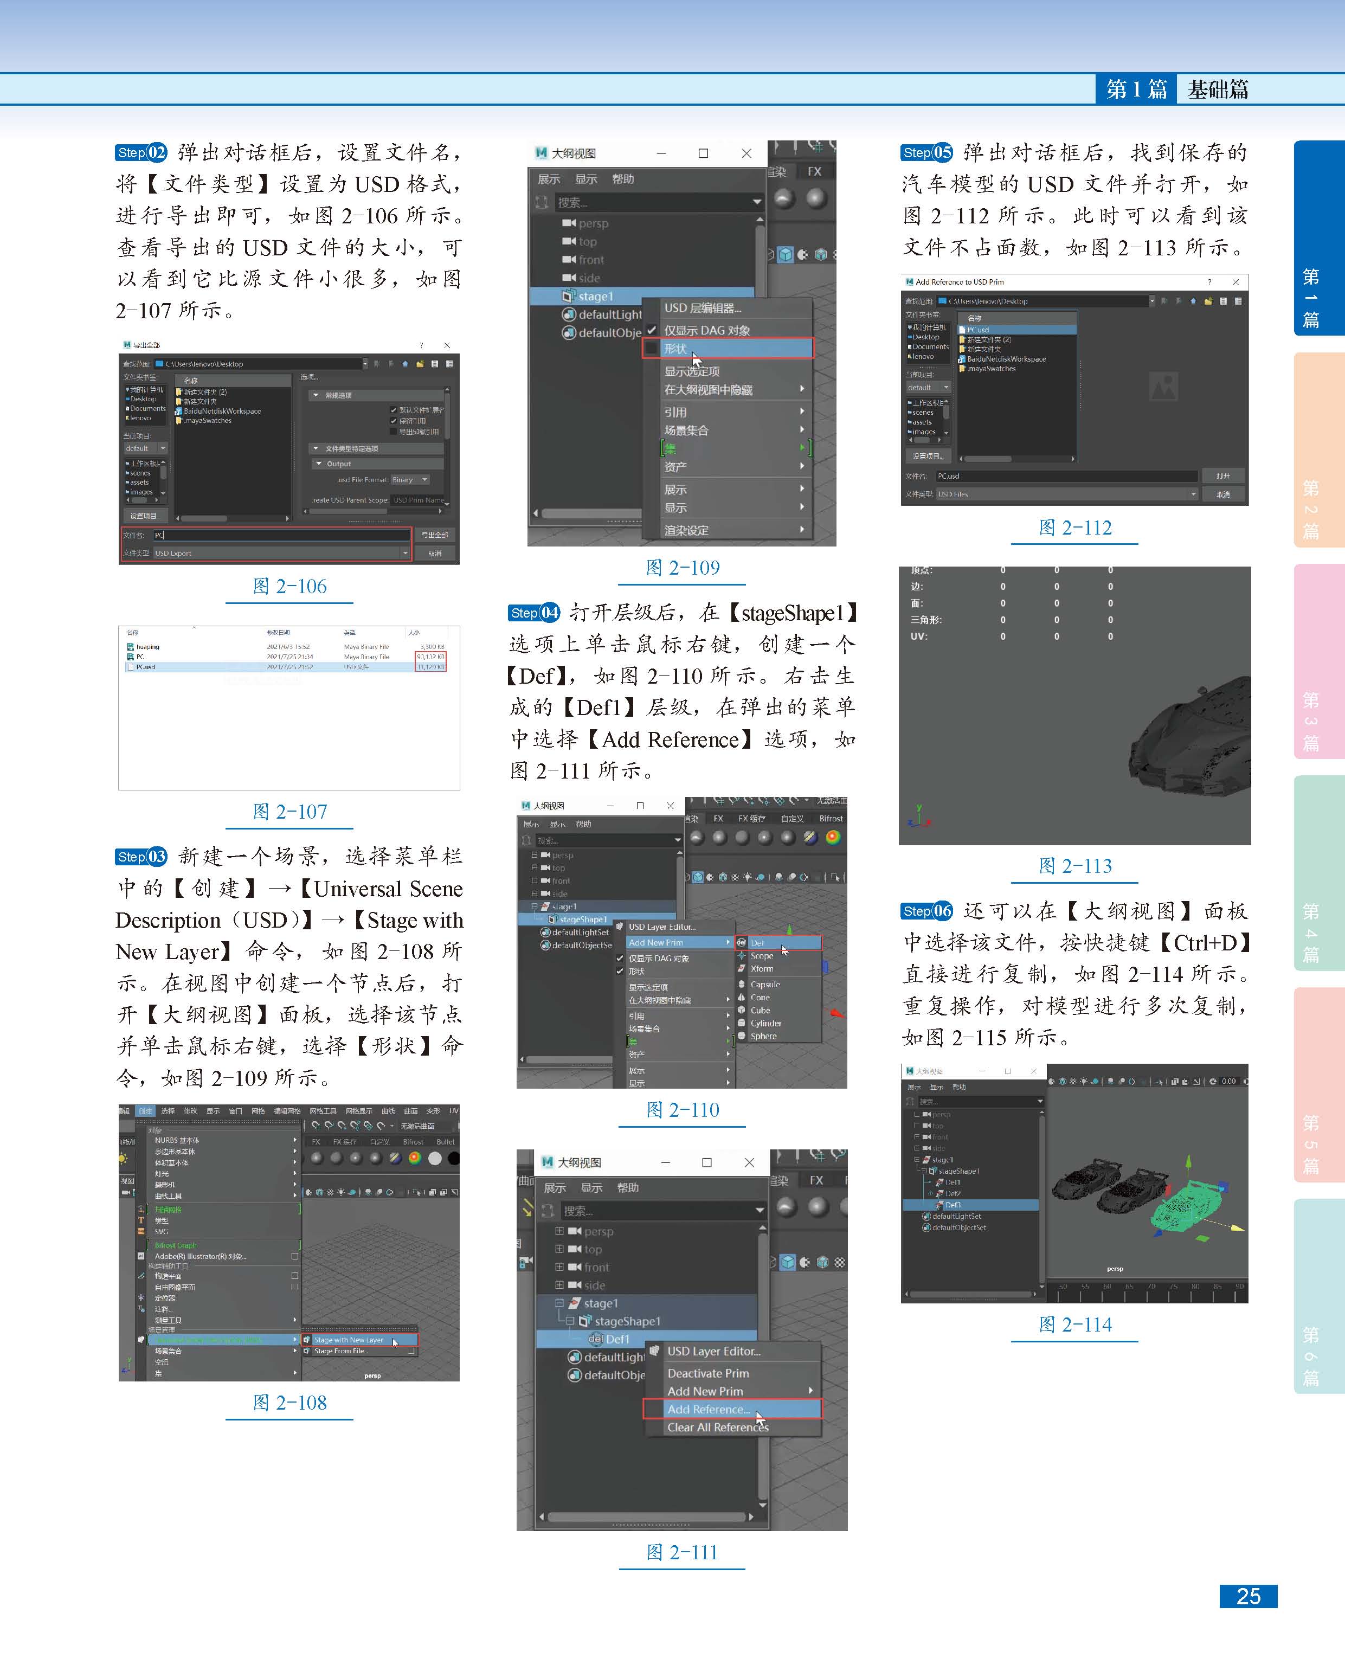Toggle 仅显示 DAG 对象 check in figure 2-109 menu
Image resolution: width=1345 pixels, height=1665 pixels.
pos(652,330)
